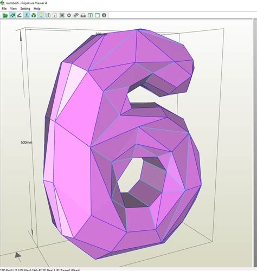Click the front direction arrow marker
257x271 pixels.
(x=18, y=255)
